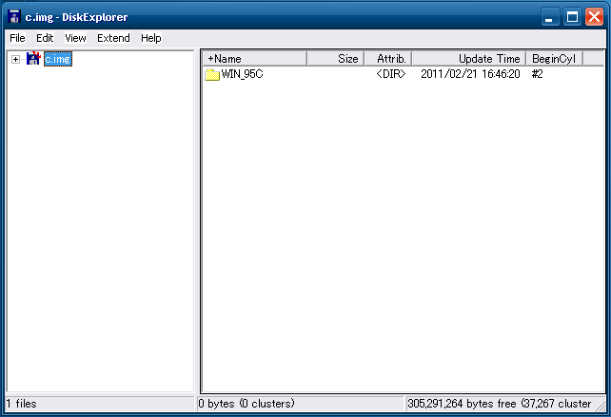Open the Help menu
Image resolution: width=611 pixels, height=417 pixels.
150,38
